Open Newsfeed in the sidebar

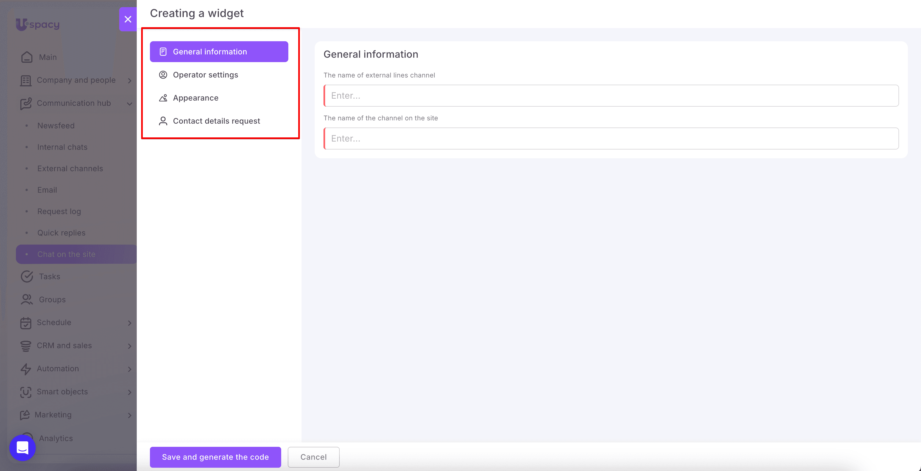[56, 126]
